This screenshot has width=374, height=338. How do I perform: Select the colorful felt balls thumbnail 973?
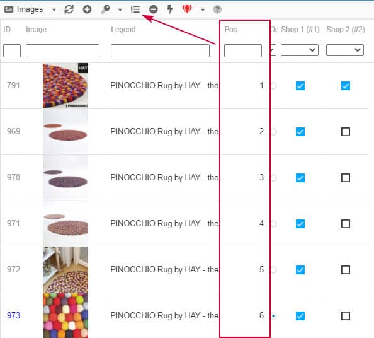(x=65, y=315)
